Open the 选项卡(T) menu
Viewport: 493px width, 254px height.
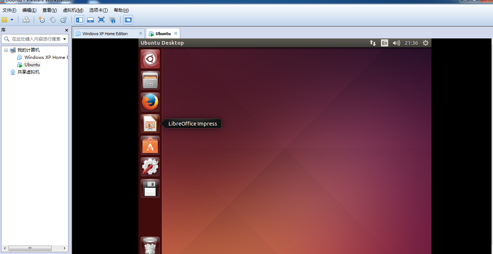[x=99, y=10]
